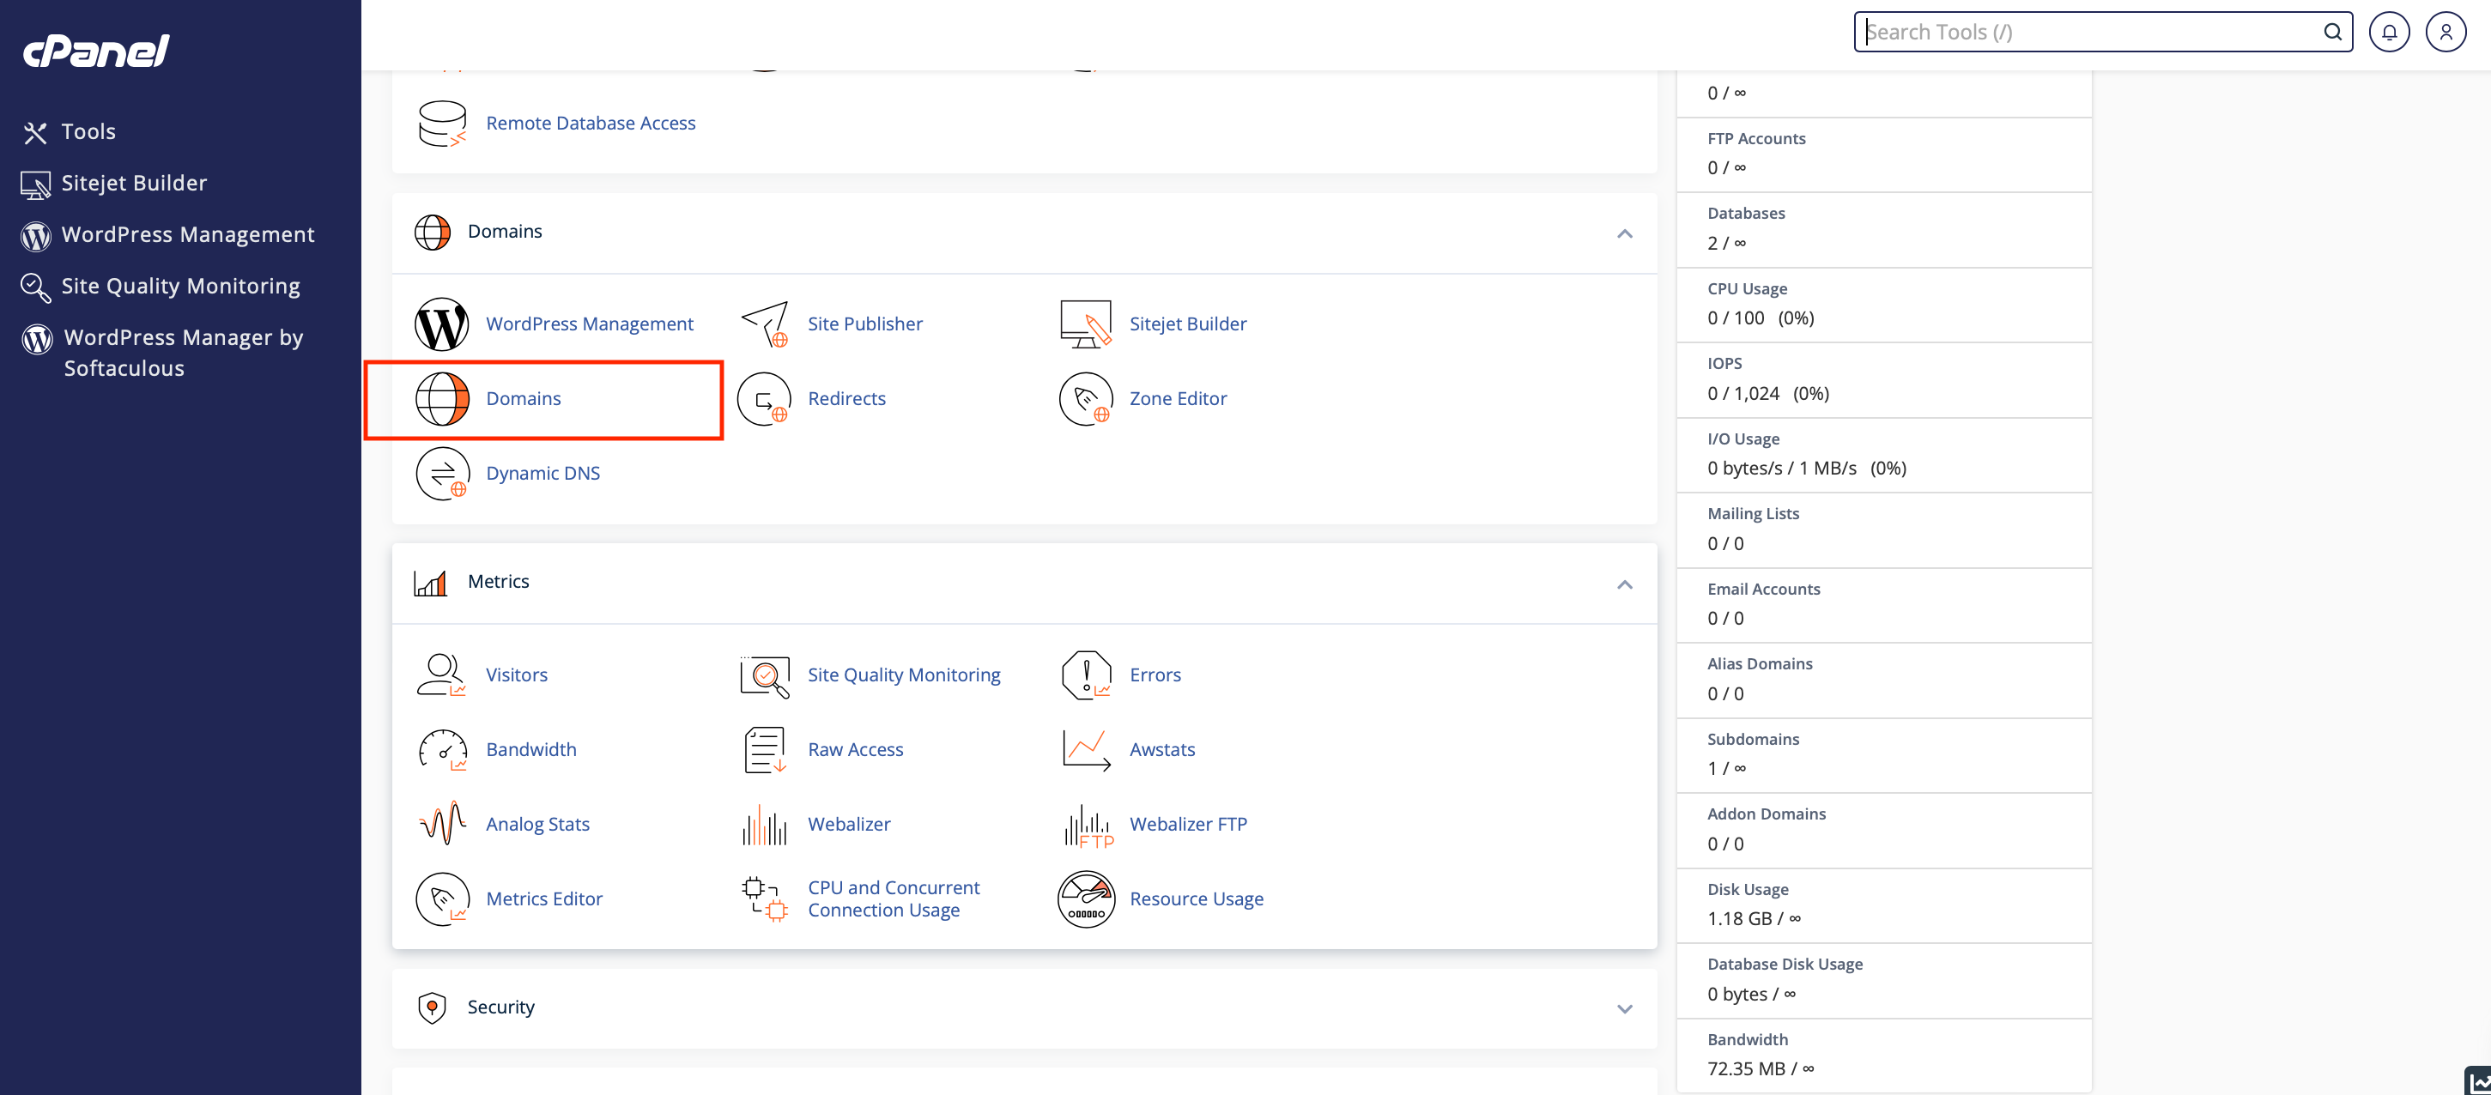Click the Metrics Editor link

(543, 898)
